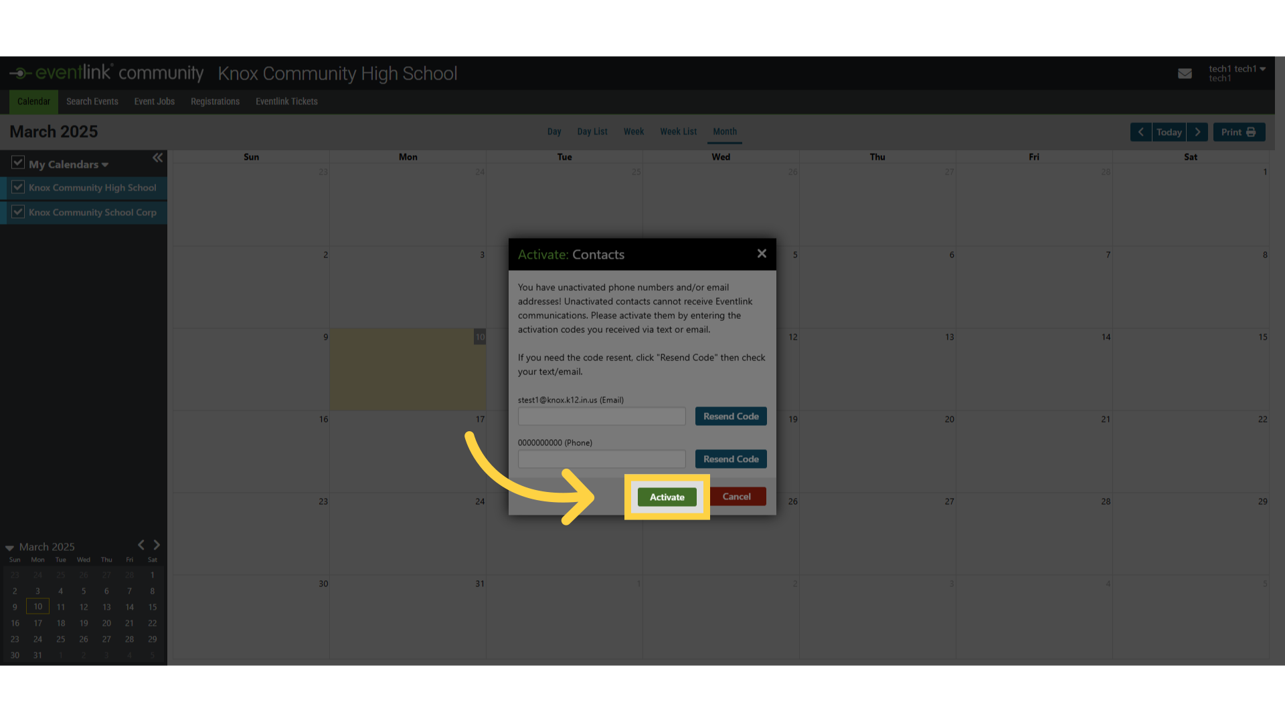Open the Registrations tab
Viewport: 1285px width, 722px height.
coord(215,102)
